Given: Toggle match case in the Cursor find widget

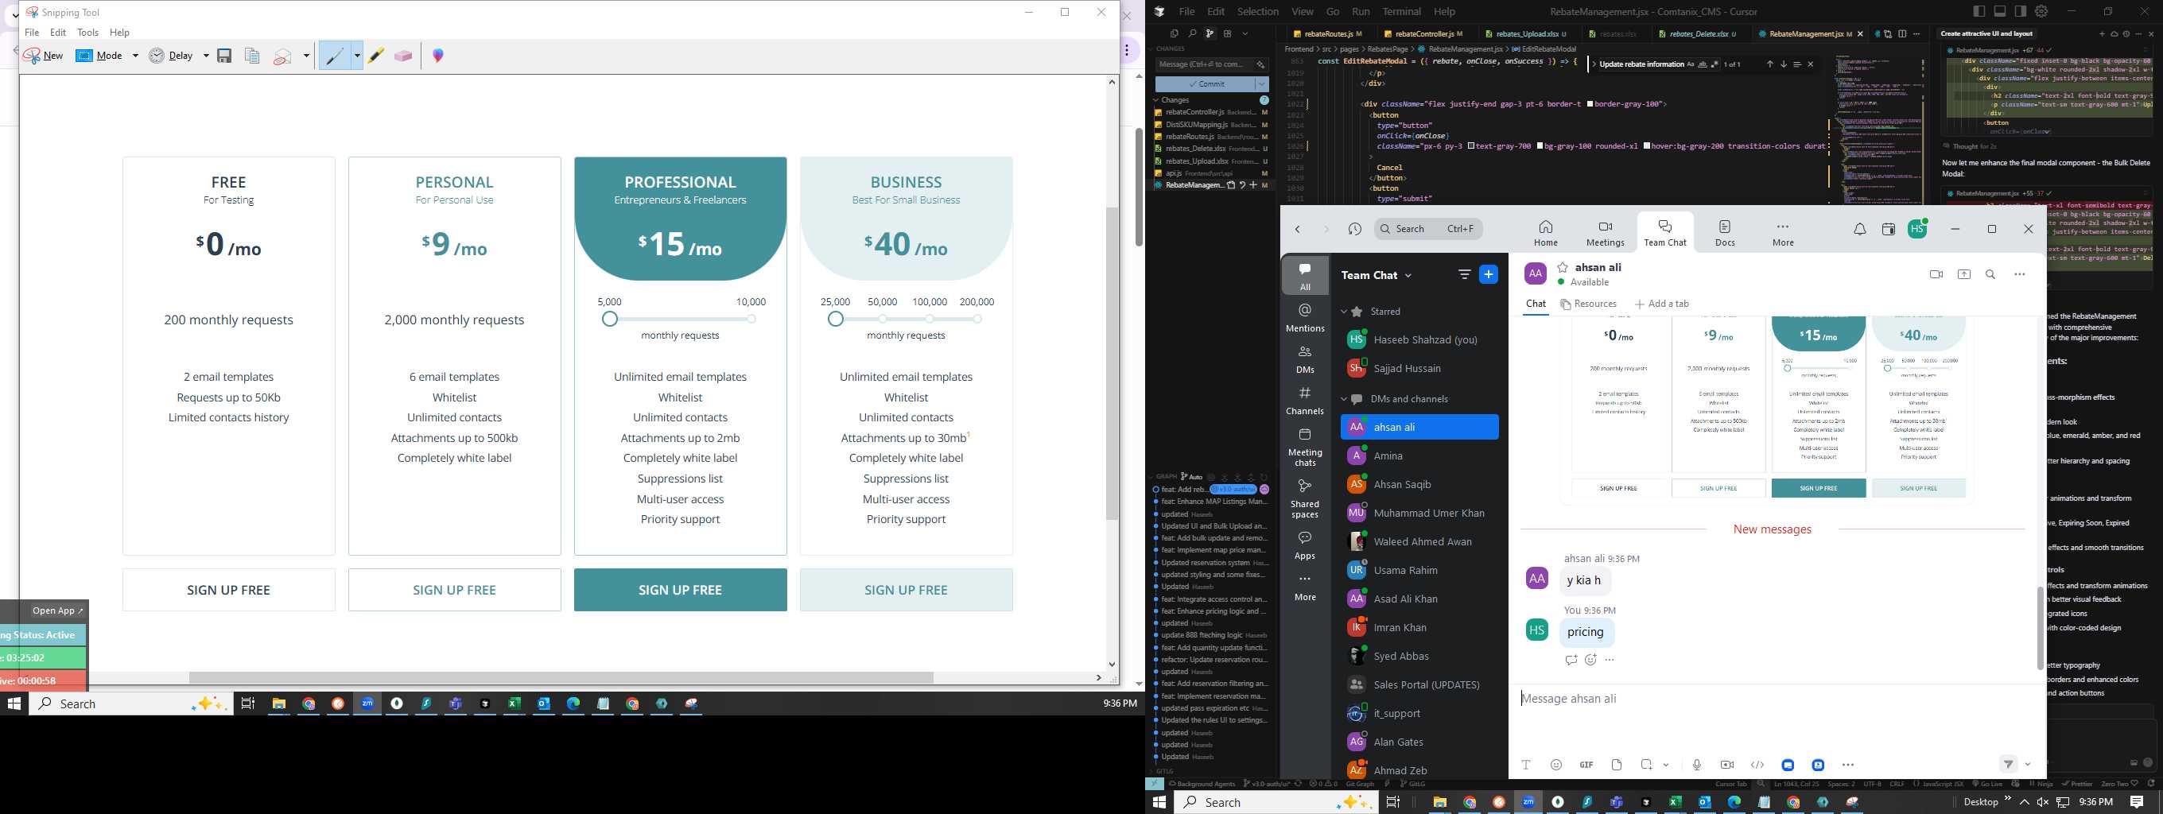Looking at the screenshot, I should pos(1691,64).
